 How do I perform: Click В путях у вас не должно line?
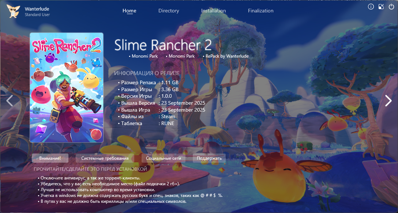tap(113, 201)
